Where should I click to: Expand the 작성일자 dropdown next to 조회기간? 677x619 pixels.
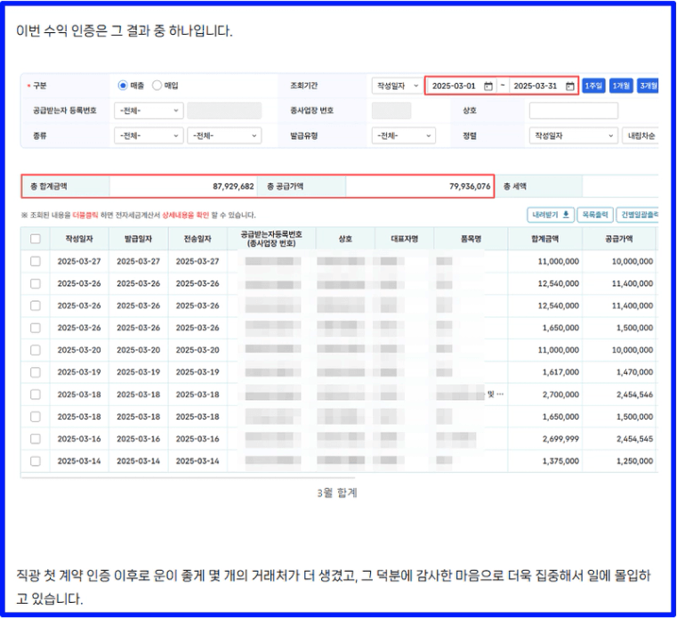point(396,86)
